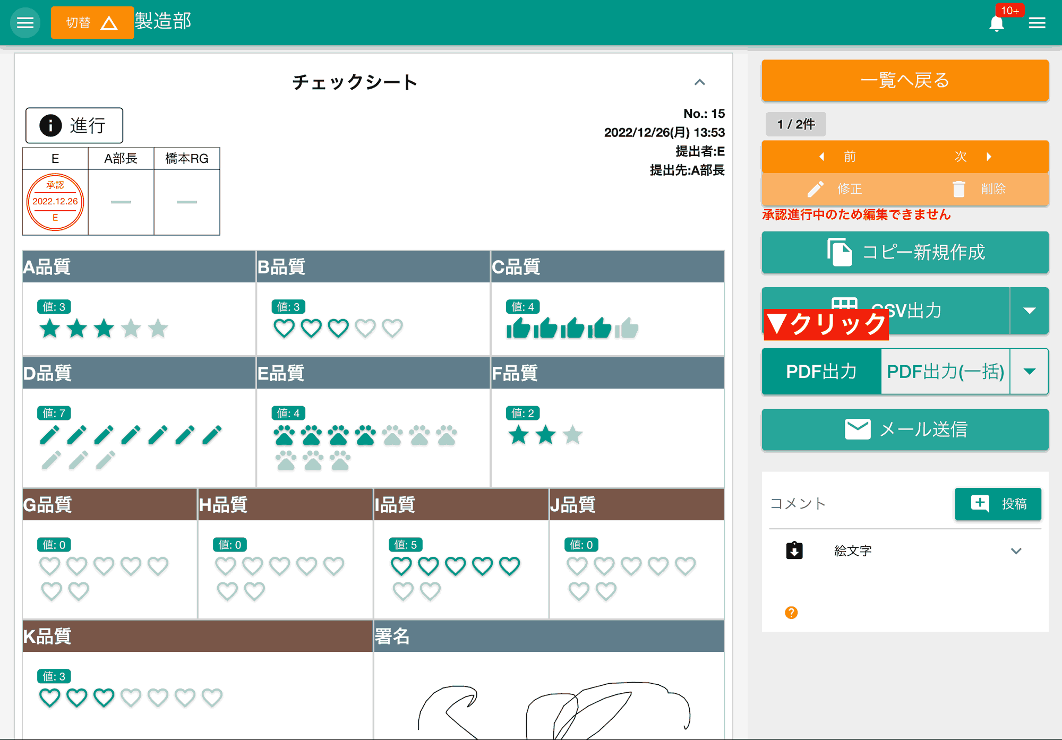The width and height of the screenshot is (1062, 740).
Task: Toggle the fourth star in A品質 rating
Action: coord(131,328)
